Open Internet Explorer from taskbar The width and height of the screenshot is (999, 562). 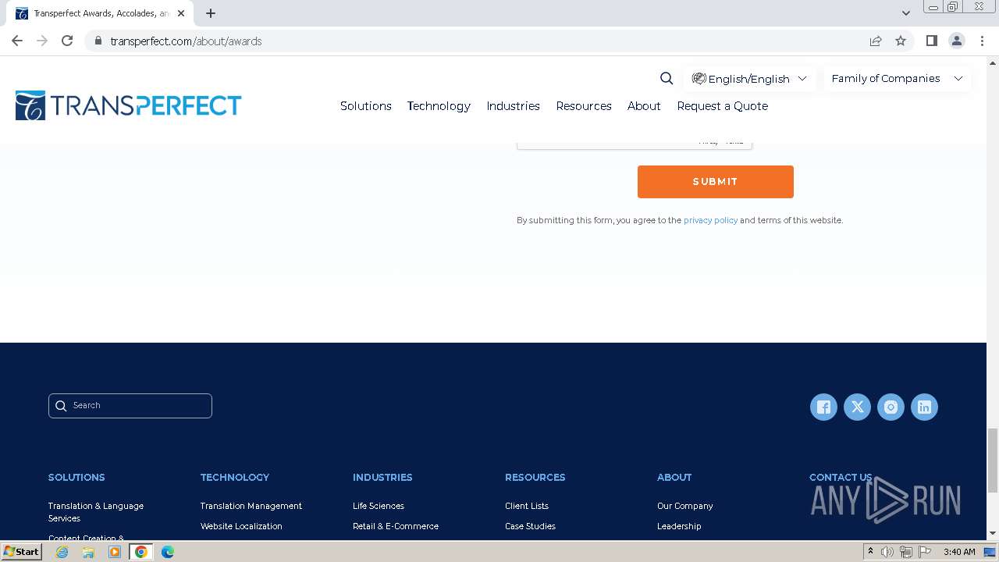click(62, 552)
